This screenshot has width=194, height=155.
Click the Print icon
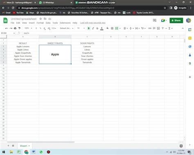pyautogui.click(x=15, y=28)
